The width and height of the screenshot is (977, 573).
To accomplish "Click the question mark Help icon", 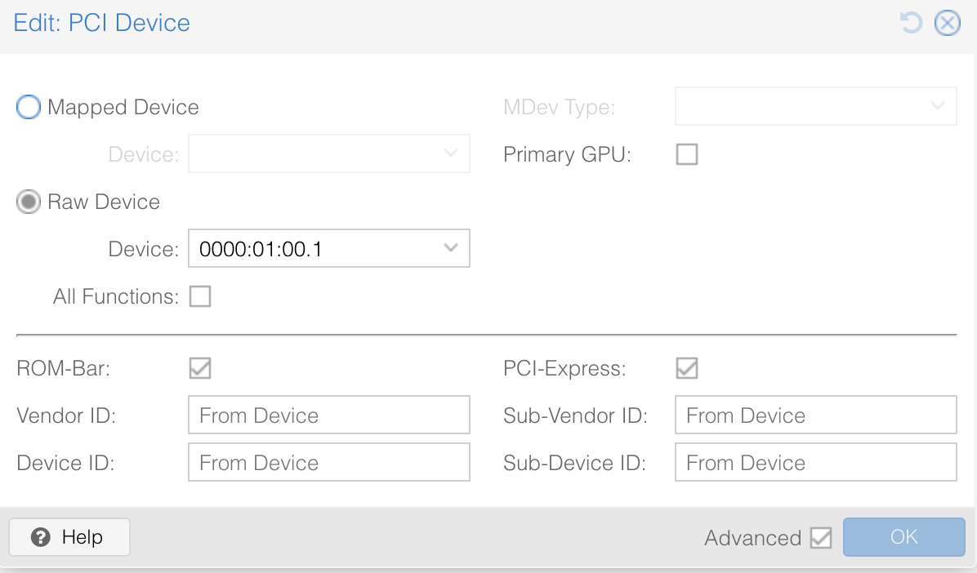I will 40,537.
